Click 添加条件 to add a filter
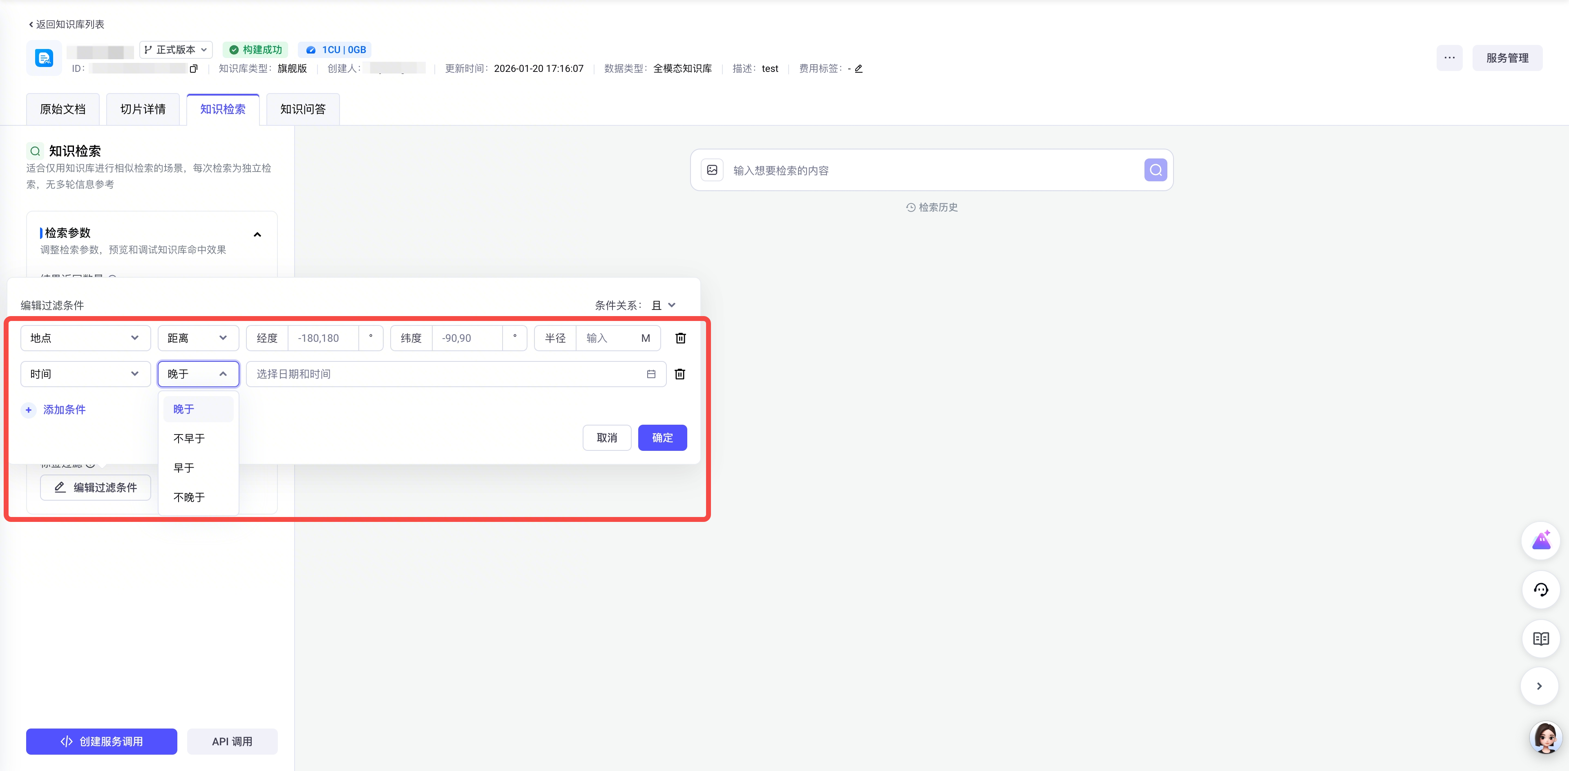 click(x=54, y=410)
